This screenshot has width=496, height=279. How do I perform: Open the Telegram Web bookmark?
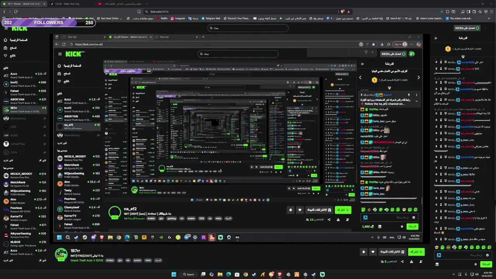(x=211, y=18)
